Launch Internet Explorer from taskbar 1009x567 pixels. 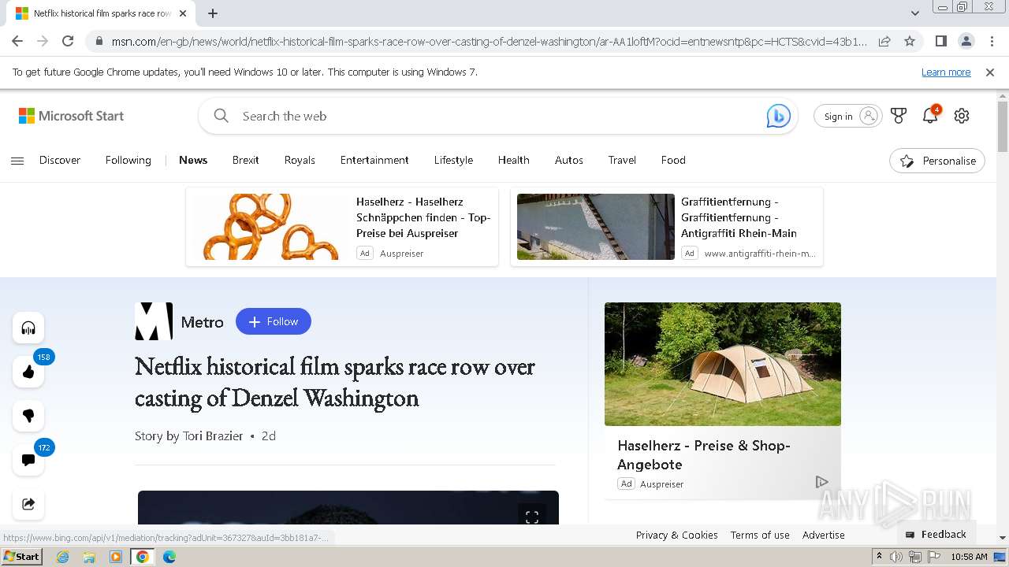pyautogui.click(x=62, y=557)
